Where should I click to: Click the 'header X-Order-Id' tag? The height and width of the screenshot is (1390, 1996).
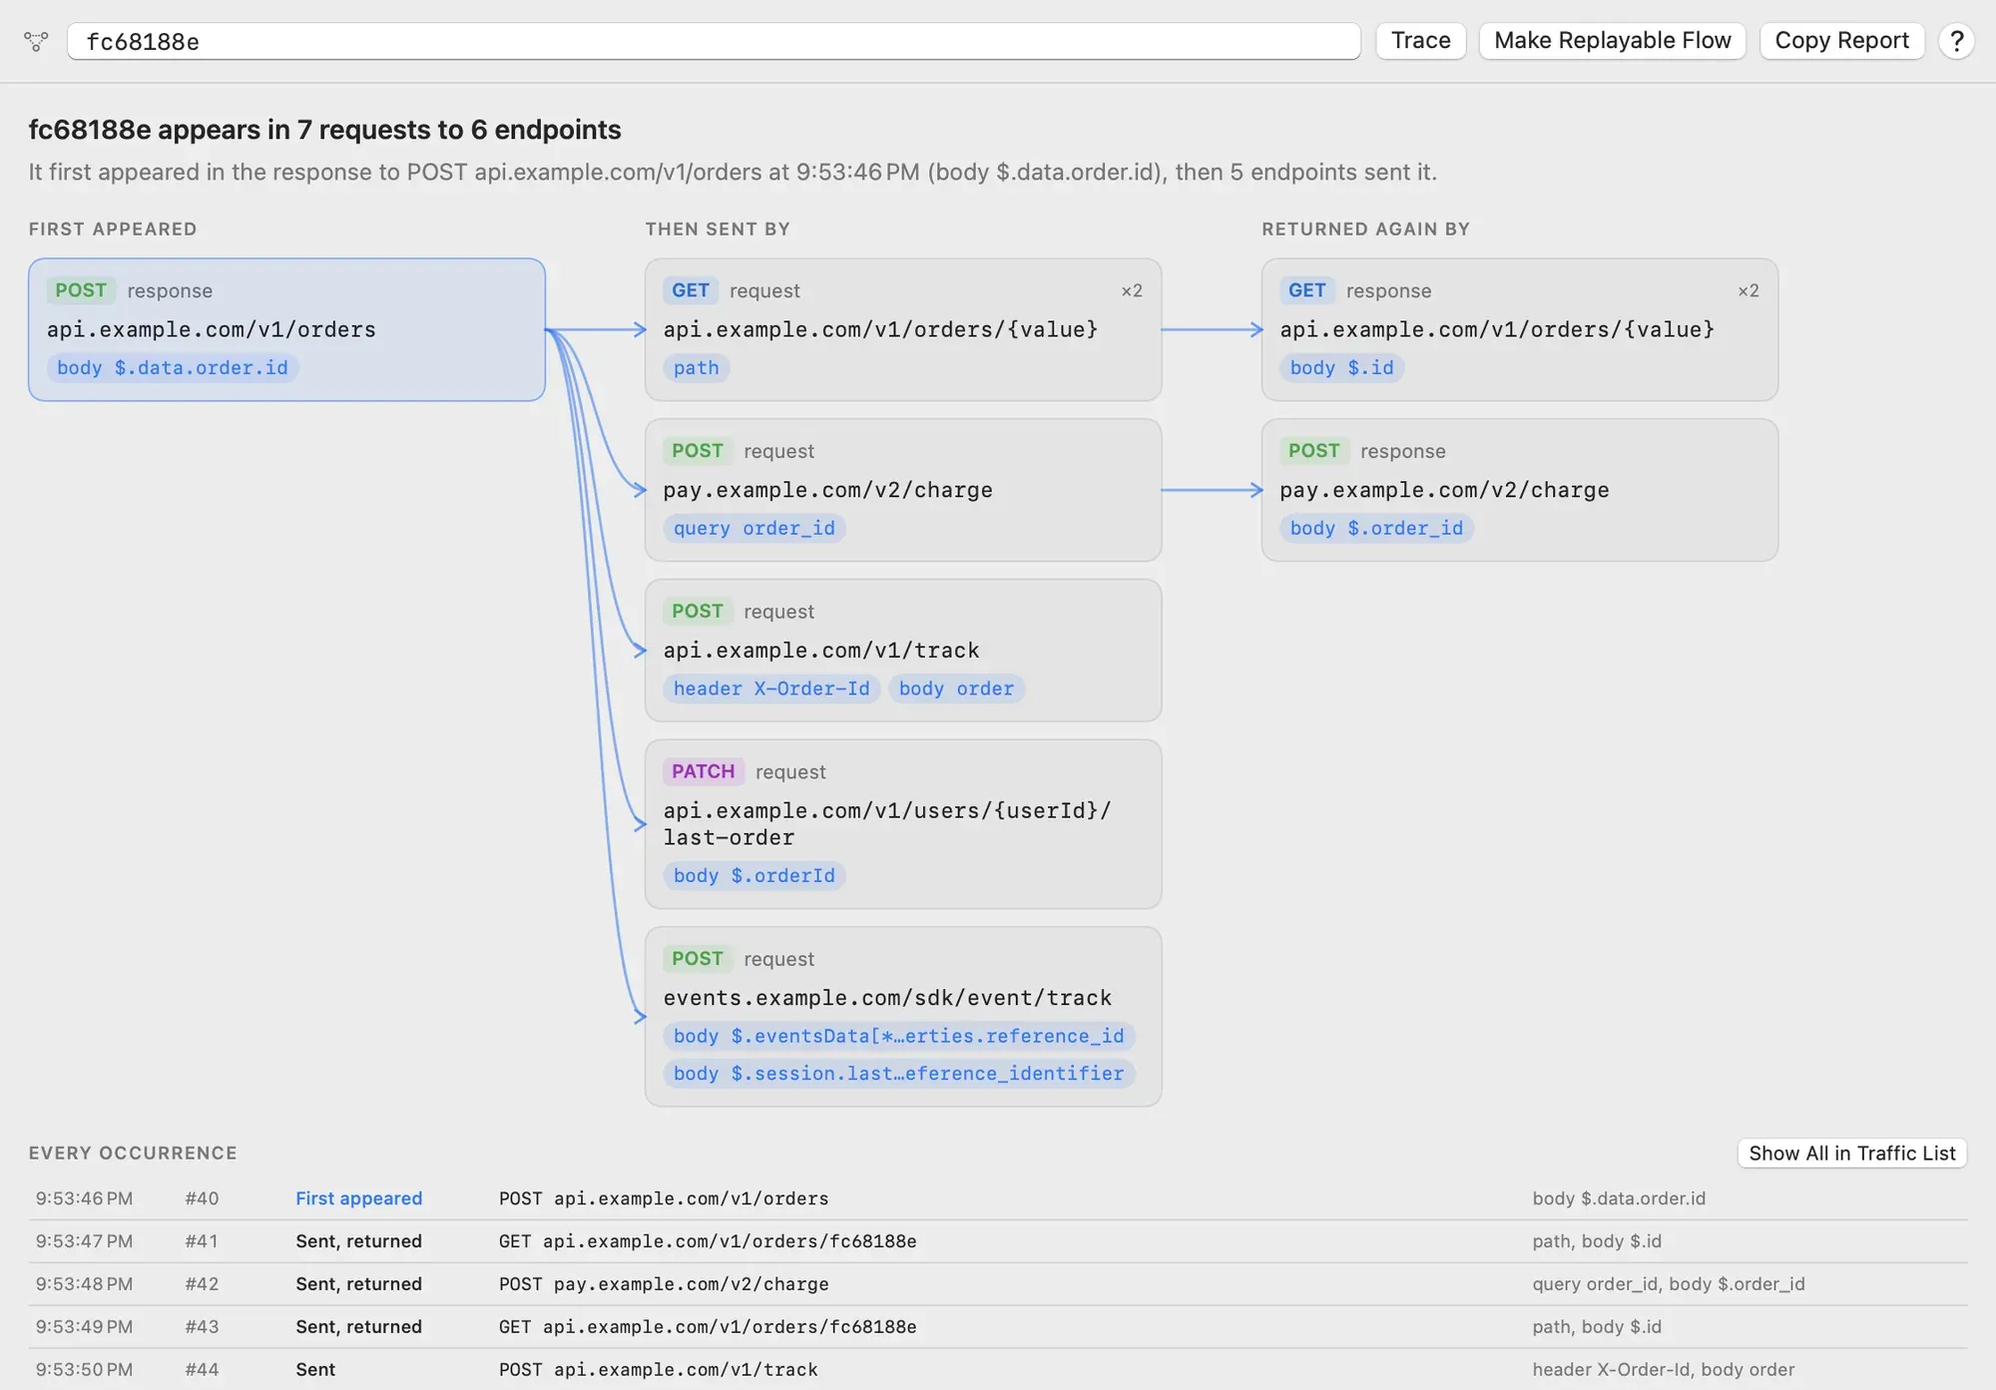point(771,689)
